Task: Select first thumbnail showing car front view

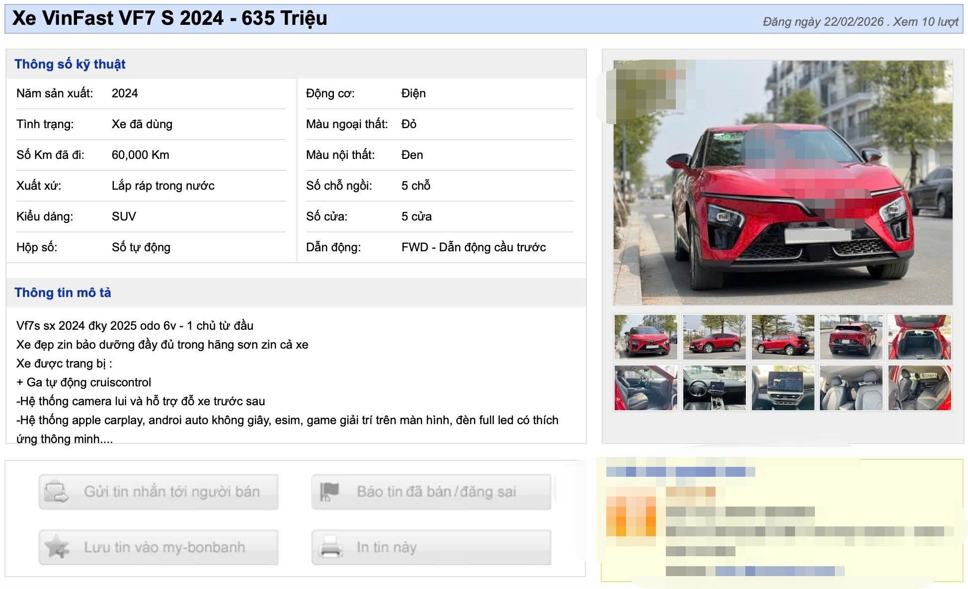Action: (x=645, y=337)
